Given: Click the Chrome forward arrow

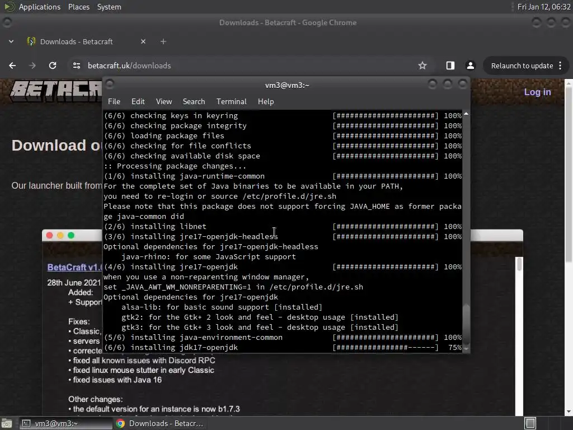Looking at the screenshot, I should [x=32, y=66].
